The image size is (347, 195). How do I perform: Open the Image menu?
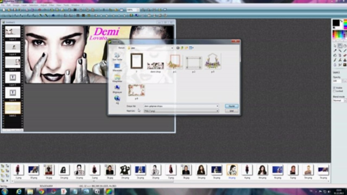tap(16, 5)
